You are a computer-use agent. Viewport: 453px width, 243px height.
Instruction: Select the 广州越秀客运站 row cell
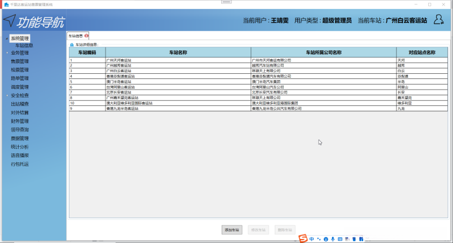coord(178,65)
